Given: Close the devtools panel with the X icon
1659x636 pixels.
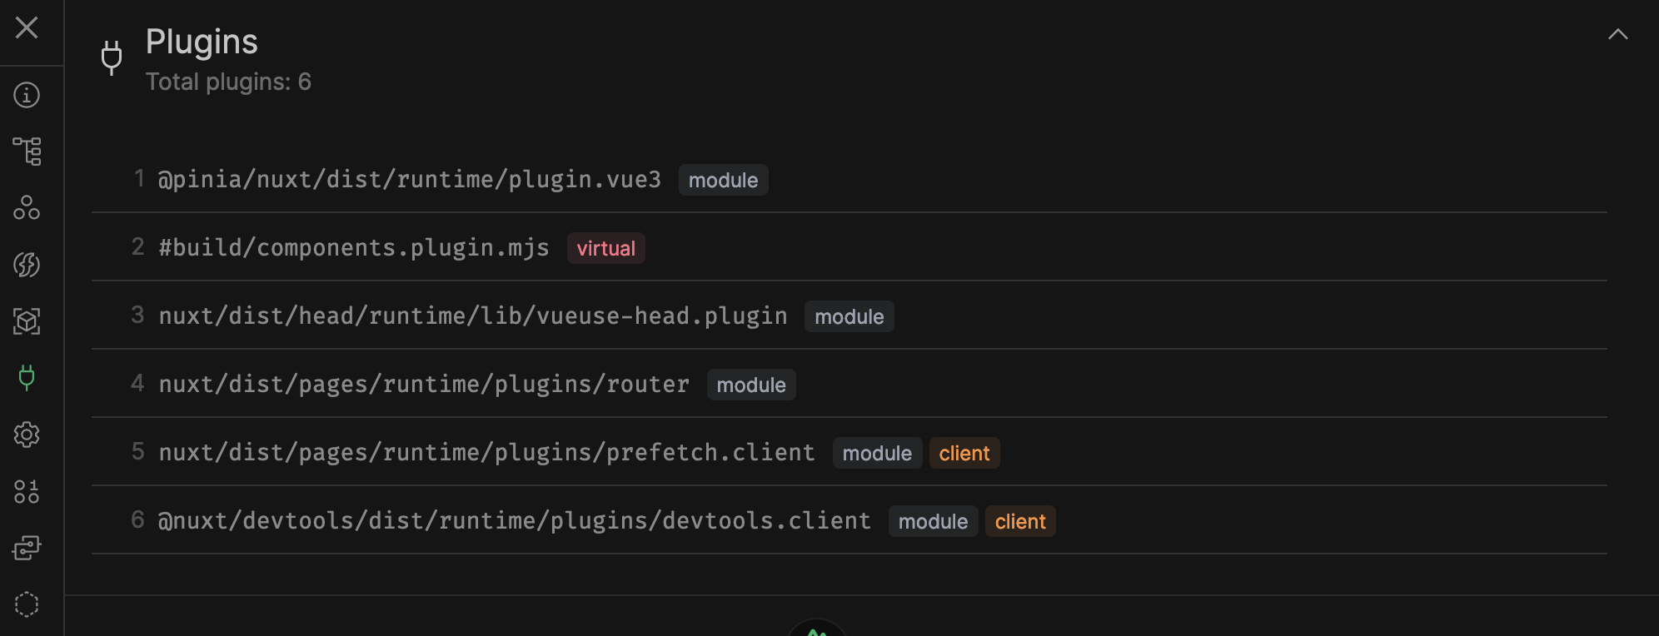Looking at the screenshot, I should [27, 27].
